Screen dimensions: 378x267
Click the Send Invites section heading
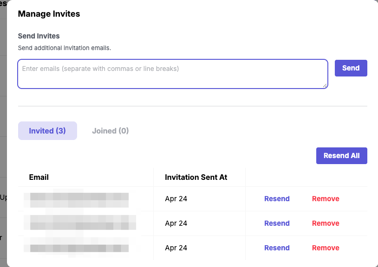(x=39, y=36)
